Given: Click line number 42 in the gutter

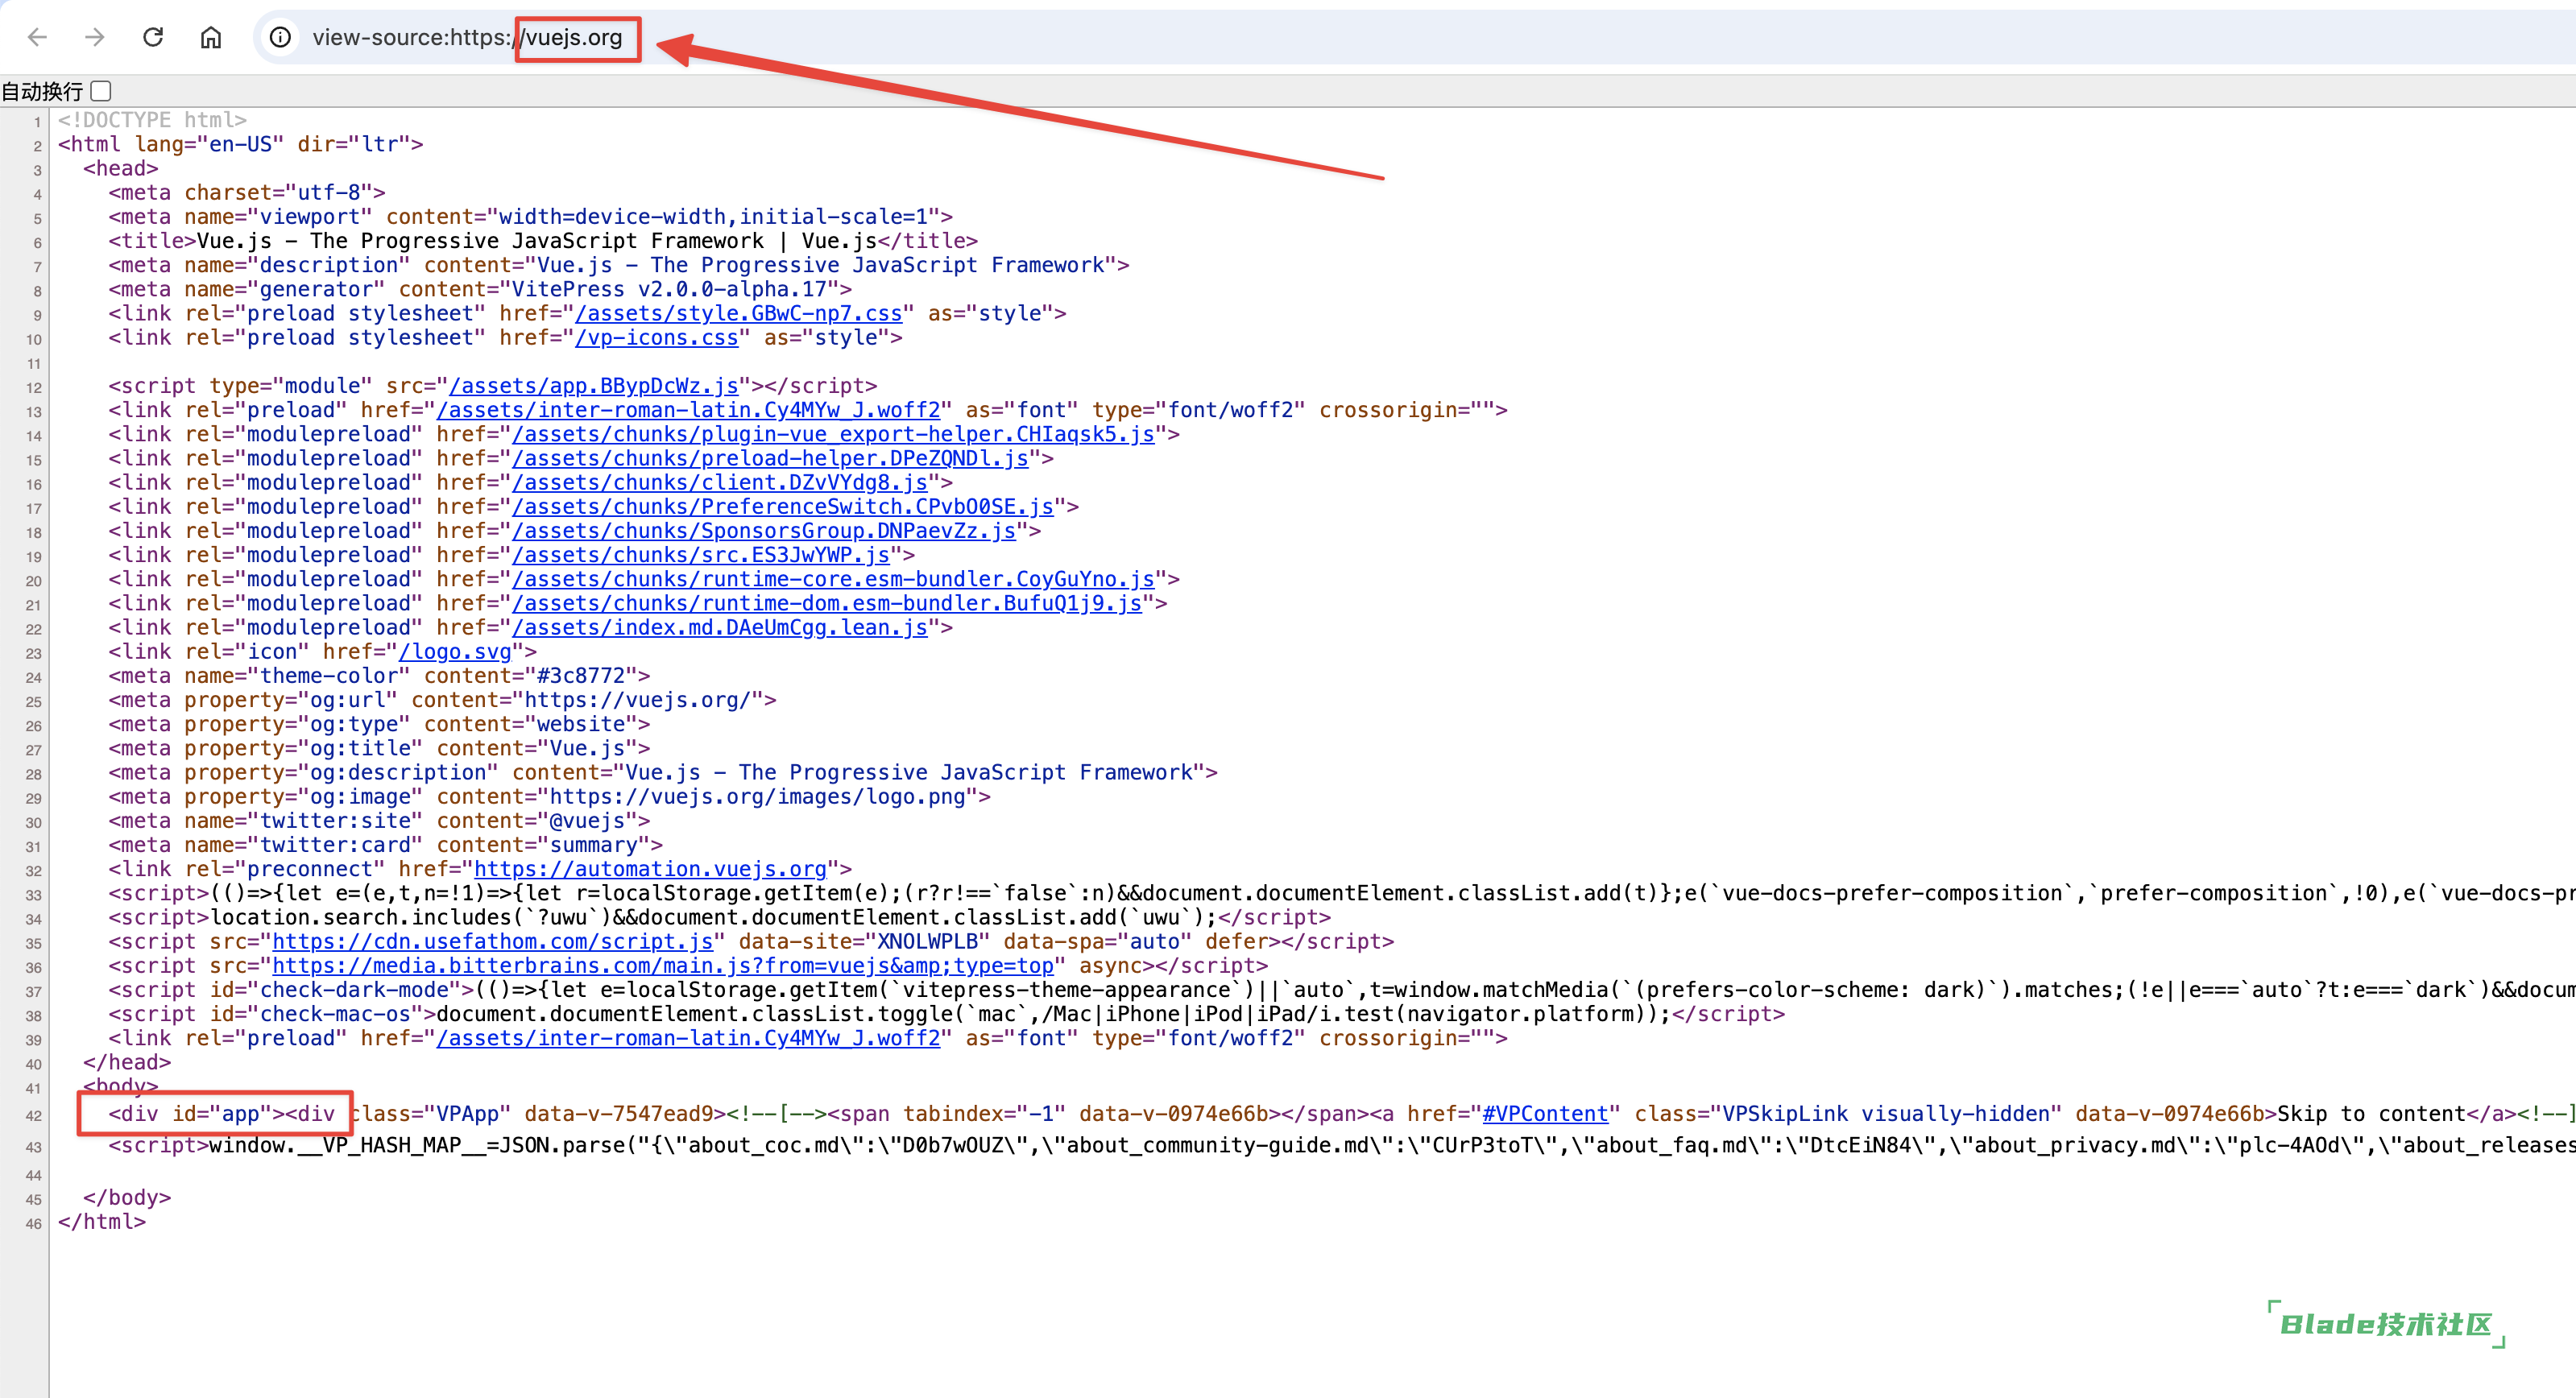Looking at the screenshot, I should (34, 1115).
